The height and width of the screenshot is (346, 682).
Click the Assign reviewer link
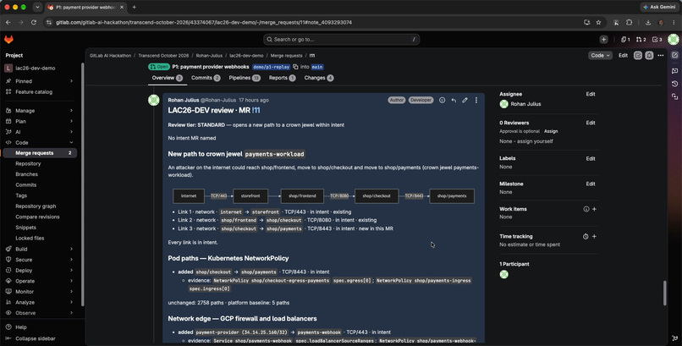pos(551,131)
